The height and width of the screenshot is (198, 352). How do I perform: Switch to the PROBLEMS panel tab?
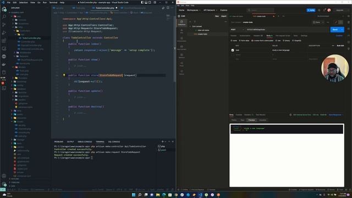pyautogui.click(x=59, y=142)
